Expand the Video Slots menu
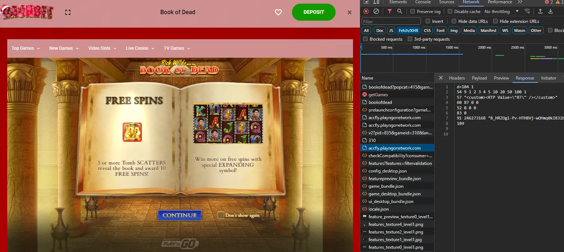564x252 pixels. coord(102,48)
